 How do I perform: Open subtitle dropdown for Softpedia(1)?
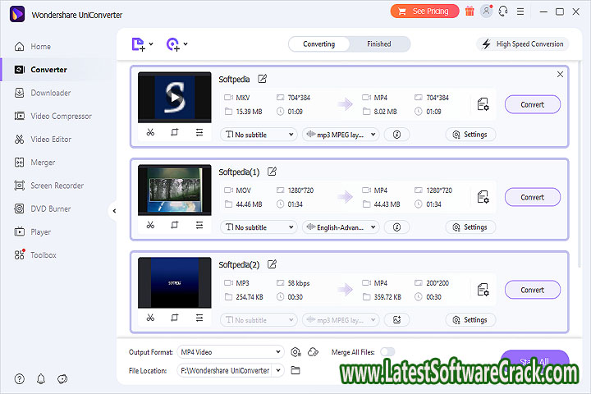coord(259,227)
